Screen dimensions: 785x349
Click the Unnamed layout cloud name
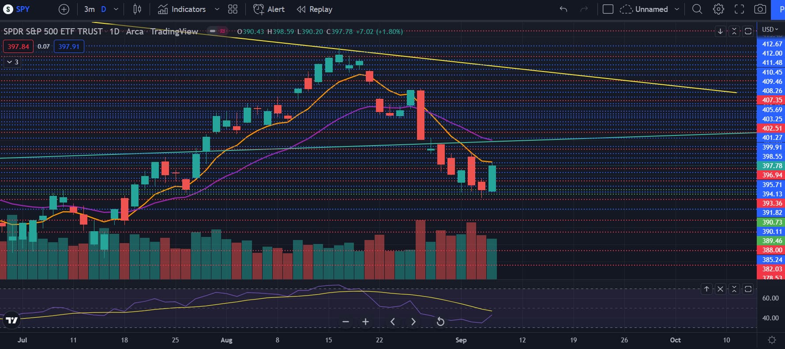click(644, 9)
